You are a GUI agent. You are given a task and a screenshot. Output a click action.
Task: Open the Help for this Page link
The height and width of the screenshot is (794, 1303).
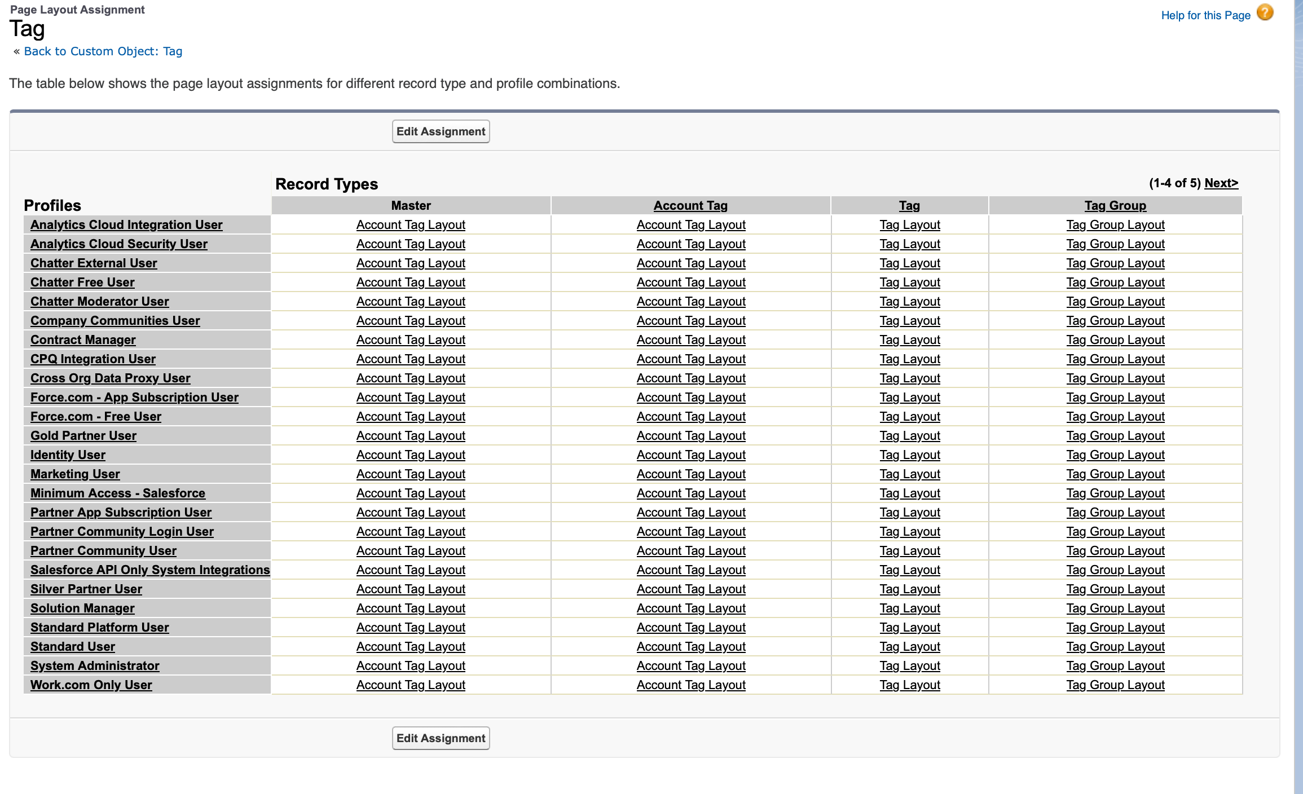pyautogui.click(x=1205, y=15)
